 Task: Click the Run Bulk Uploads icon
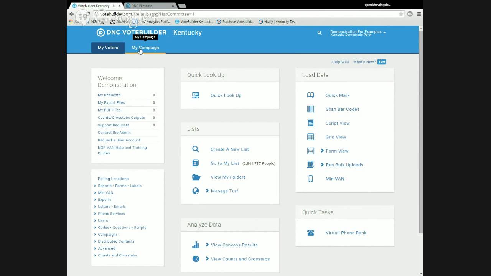coord(311,165)
